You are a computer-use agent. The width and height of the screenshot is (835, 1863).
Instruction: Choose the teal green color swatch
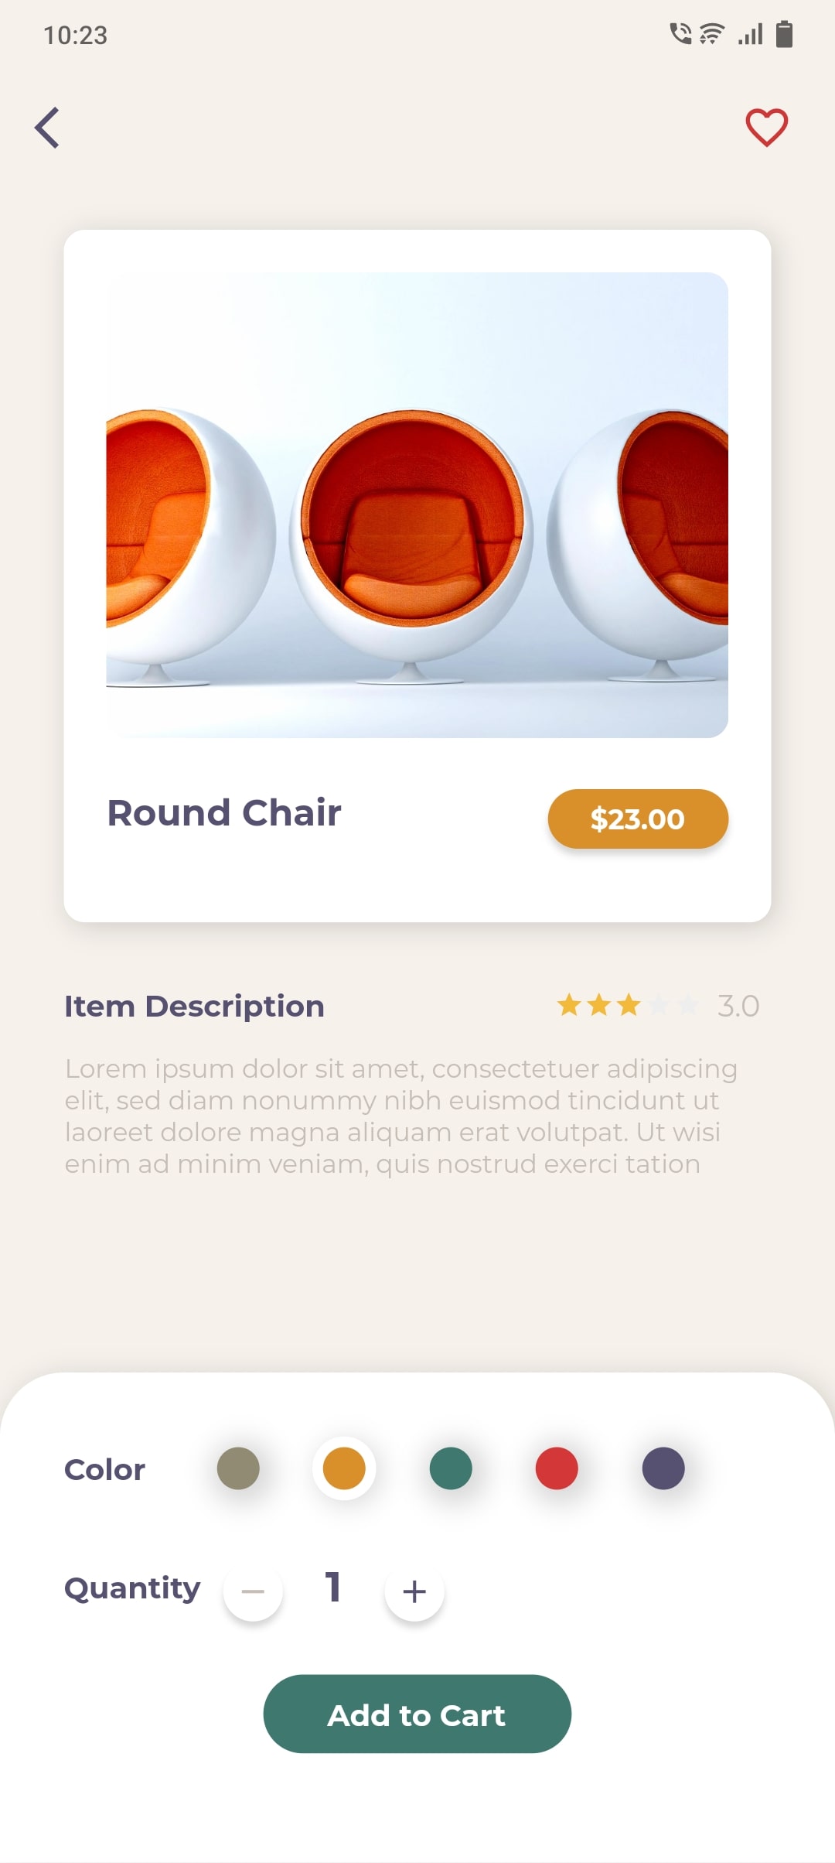pos(451,1468)
